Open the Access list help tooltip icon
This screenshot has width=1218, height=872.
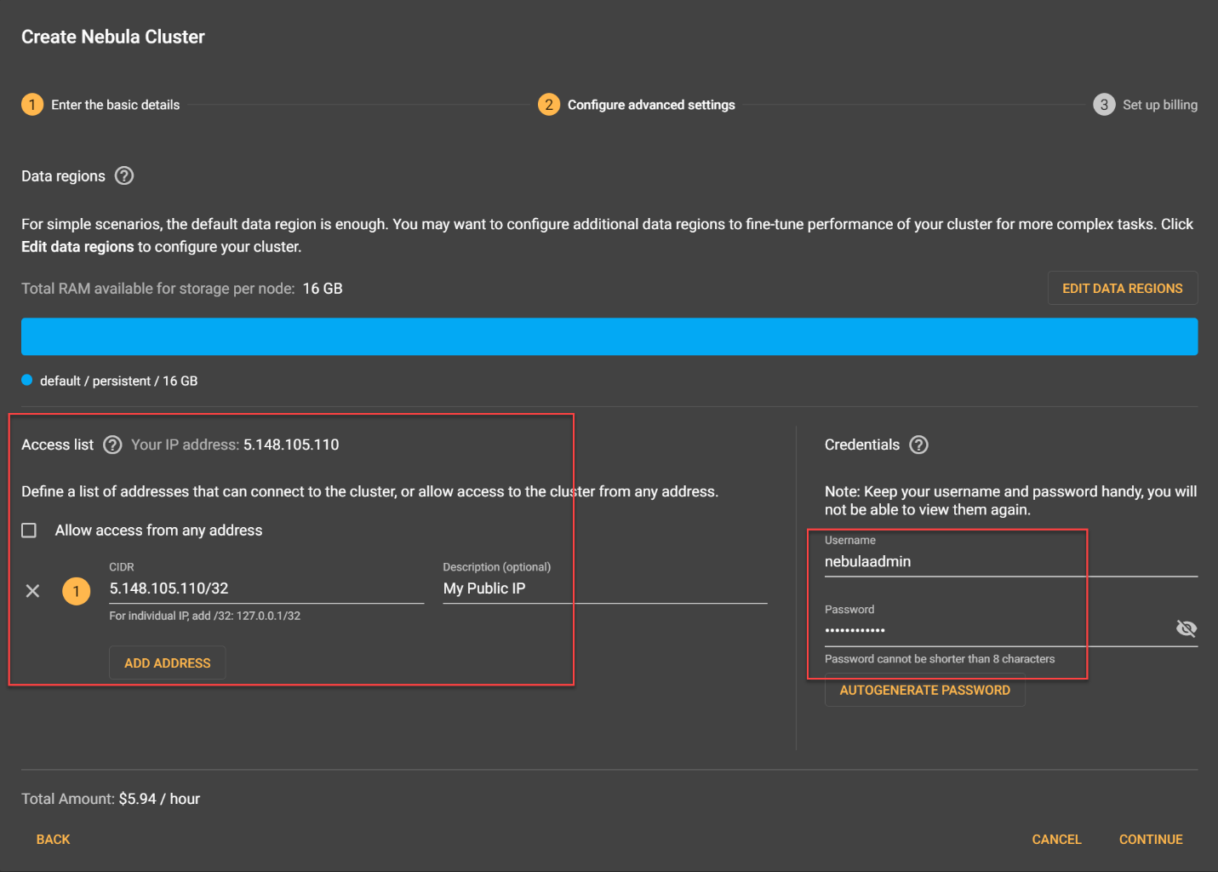click(x=112, y=445)
